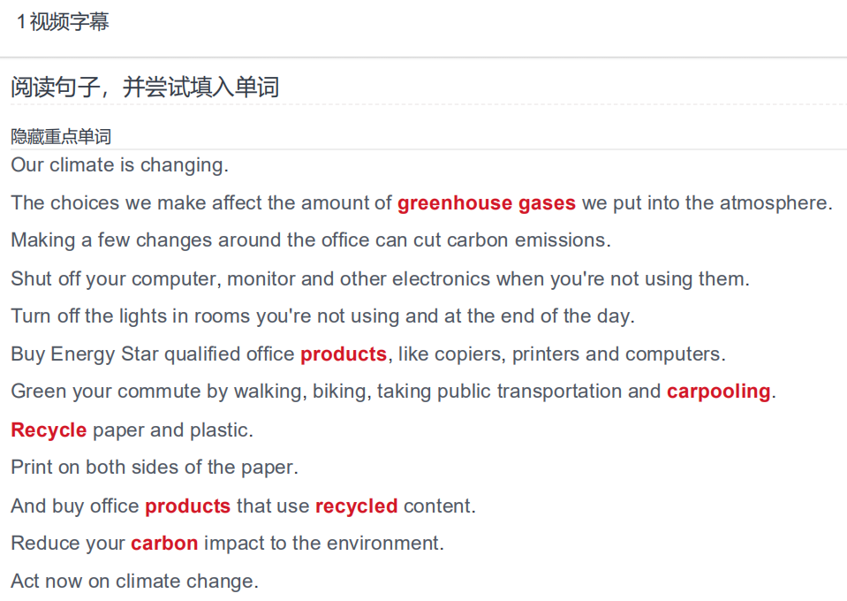Screen dimensions: 847x601
Task: Click the 隐藏重点单词 toggle link
Action: [61, 136]
